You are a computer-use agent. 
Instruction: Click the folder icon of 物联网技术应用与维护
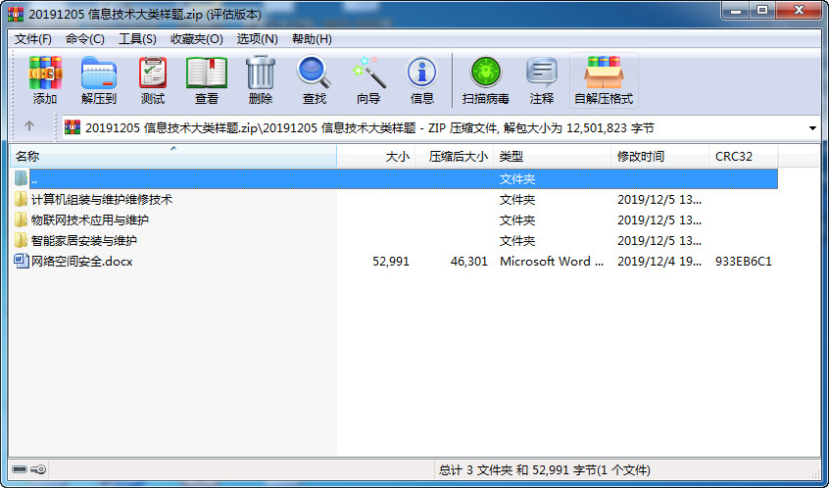coord(22,220)
